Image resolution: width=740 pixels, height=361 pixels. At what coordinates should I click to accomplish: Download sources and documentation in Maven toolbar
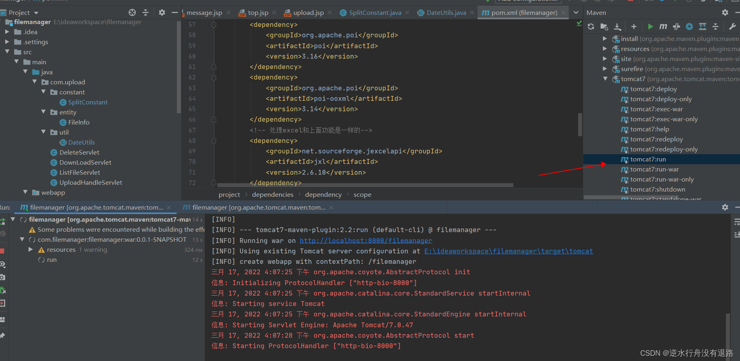(618, 27)
